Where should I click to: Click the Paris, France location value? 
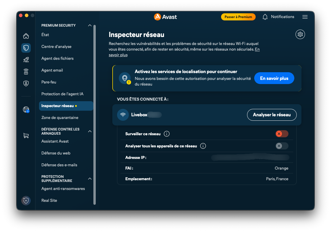pos(277,179)
